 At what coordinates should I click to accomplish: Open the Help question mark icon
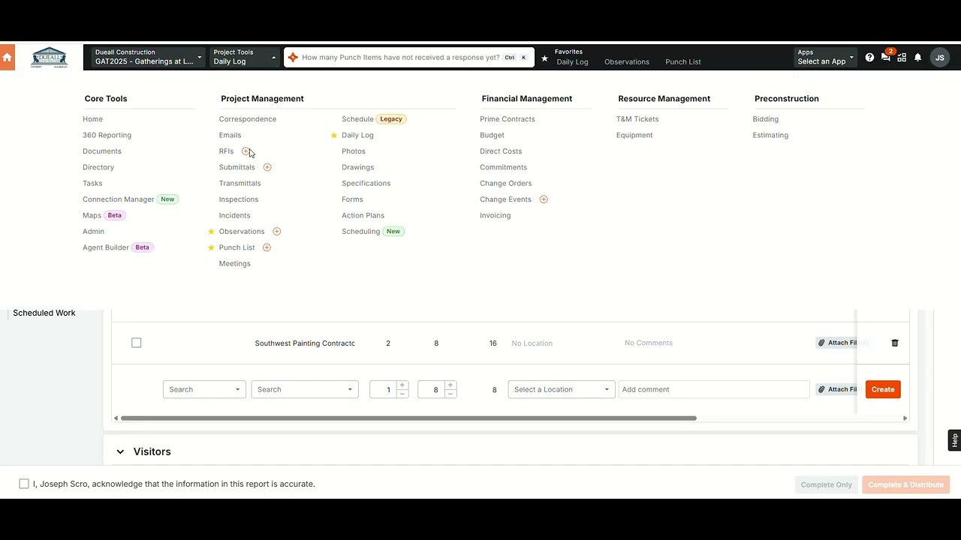pyautogui.click(x=869, y=58)
